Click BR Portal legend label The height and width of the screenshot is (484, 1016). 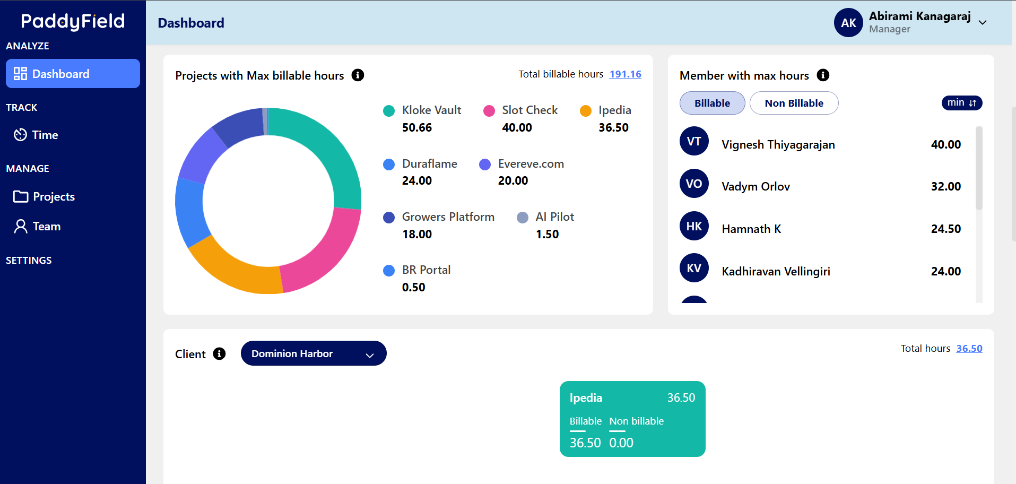click(x=427, y=270)
